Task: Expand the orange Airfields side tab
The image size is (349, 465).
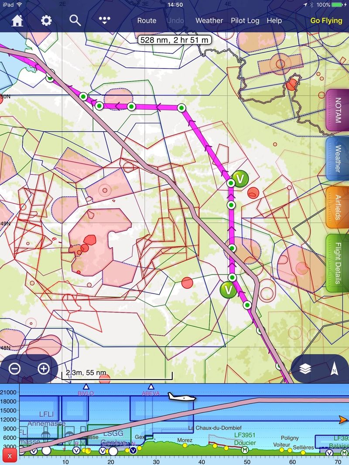Action: tap(338, 207)
